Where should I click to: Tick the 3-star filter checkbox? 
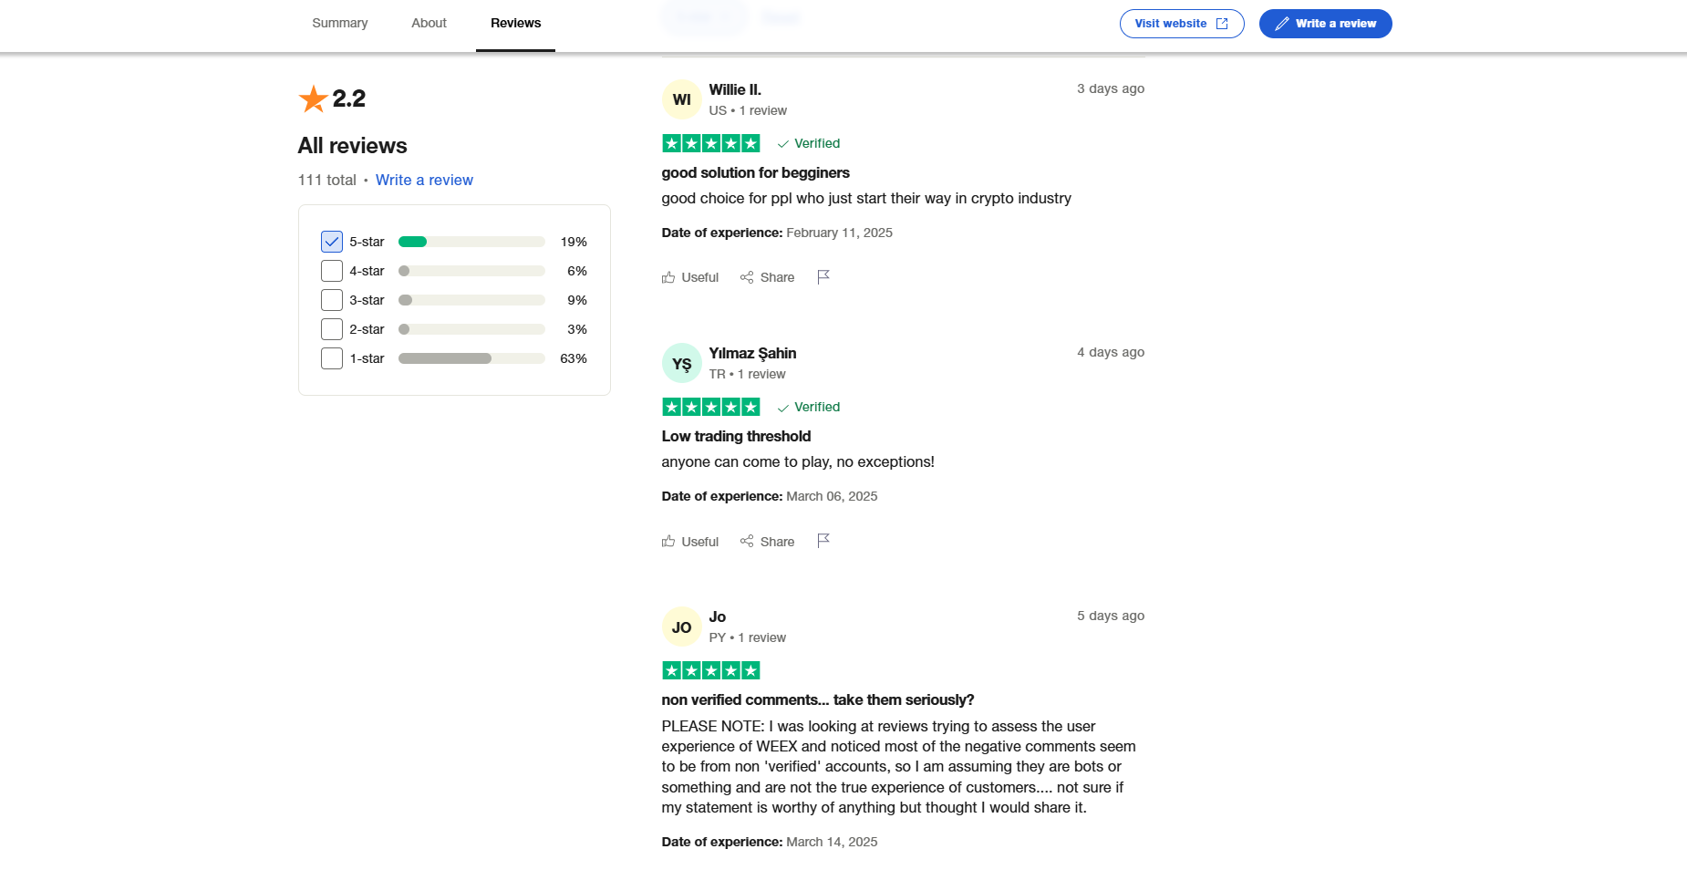332,300
